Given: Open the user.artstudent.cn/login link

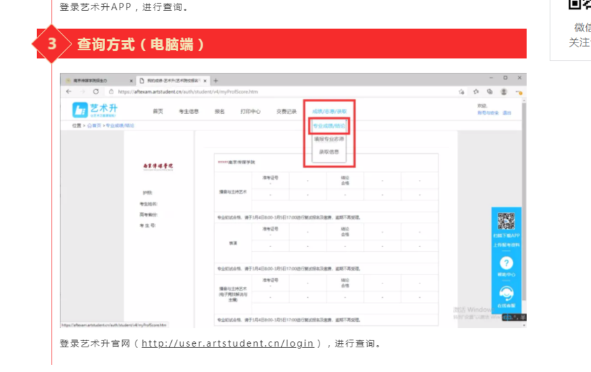Looking at the screenshot, I should pos(227,344).
